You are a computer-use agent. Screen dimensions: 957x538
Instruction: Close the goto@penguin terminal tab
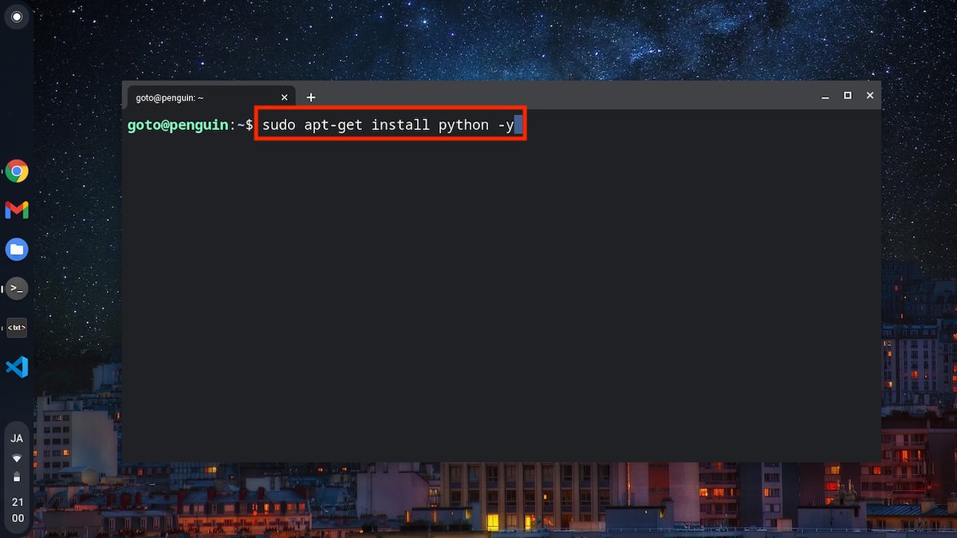[x=285, y=97]
